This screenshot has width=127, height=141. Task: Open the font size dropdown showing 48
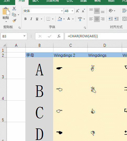click(72, 11)
